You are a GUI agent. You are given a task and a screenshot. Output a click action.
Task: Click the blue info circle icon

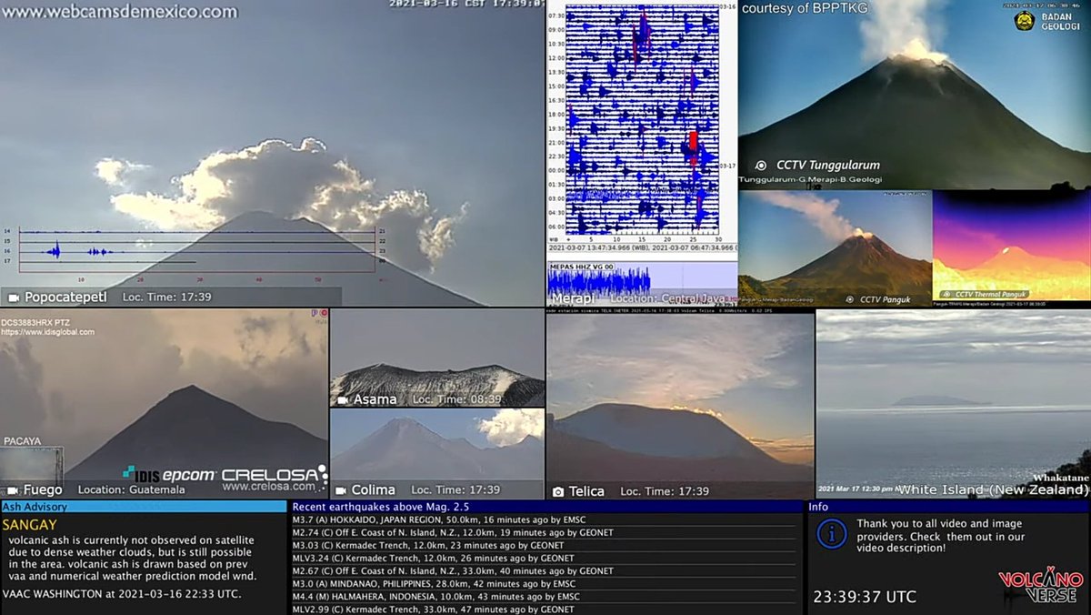click(x=831, y=534)
